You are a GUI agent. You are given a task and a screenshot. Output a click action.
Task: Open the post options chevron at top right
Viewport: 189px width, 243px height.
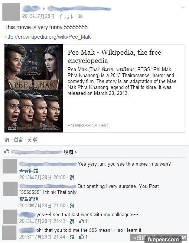[x=183, y=7]
